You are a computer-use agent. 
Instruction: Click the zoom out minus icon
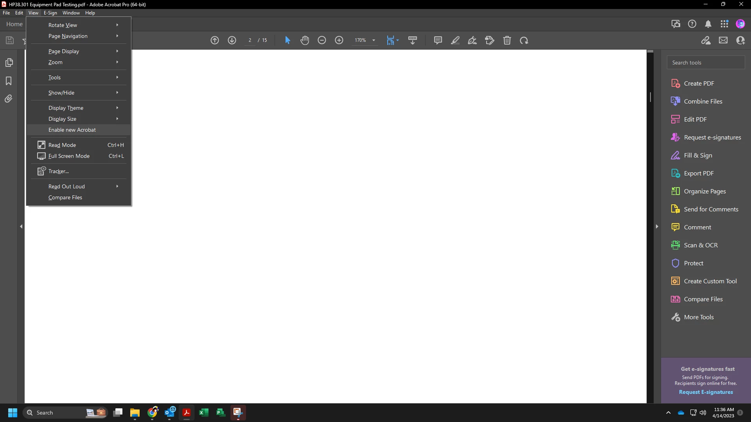click(322, 40)
